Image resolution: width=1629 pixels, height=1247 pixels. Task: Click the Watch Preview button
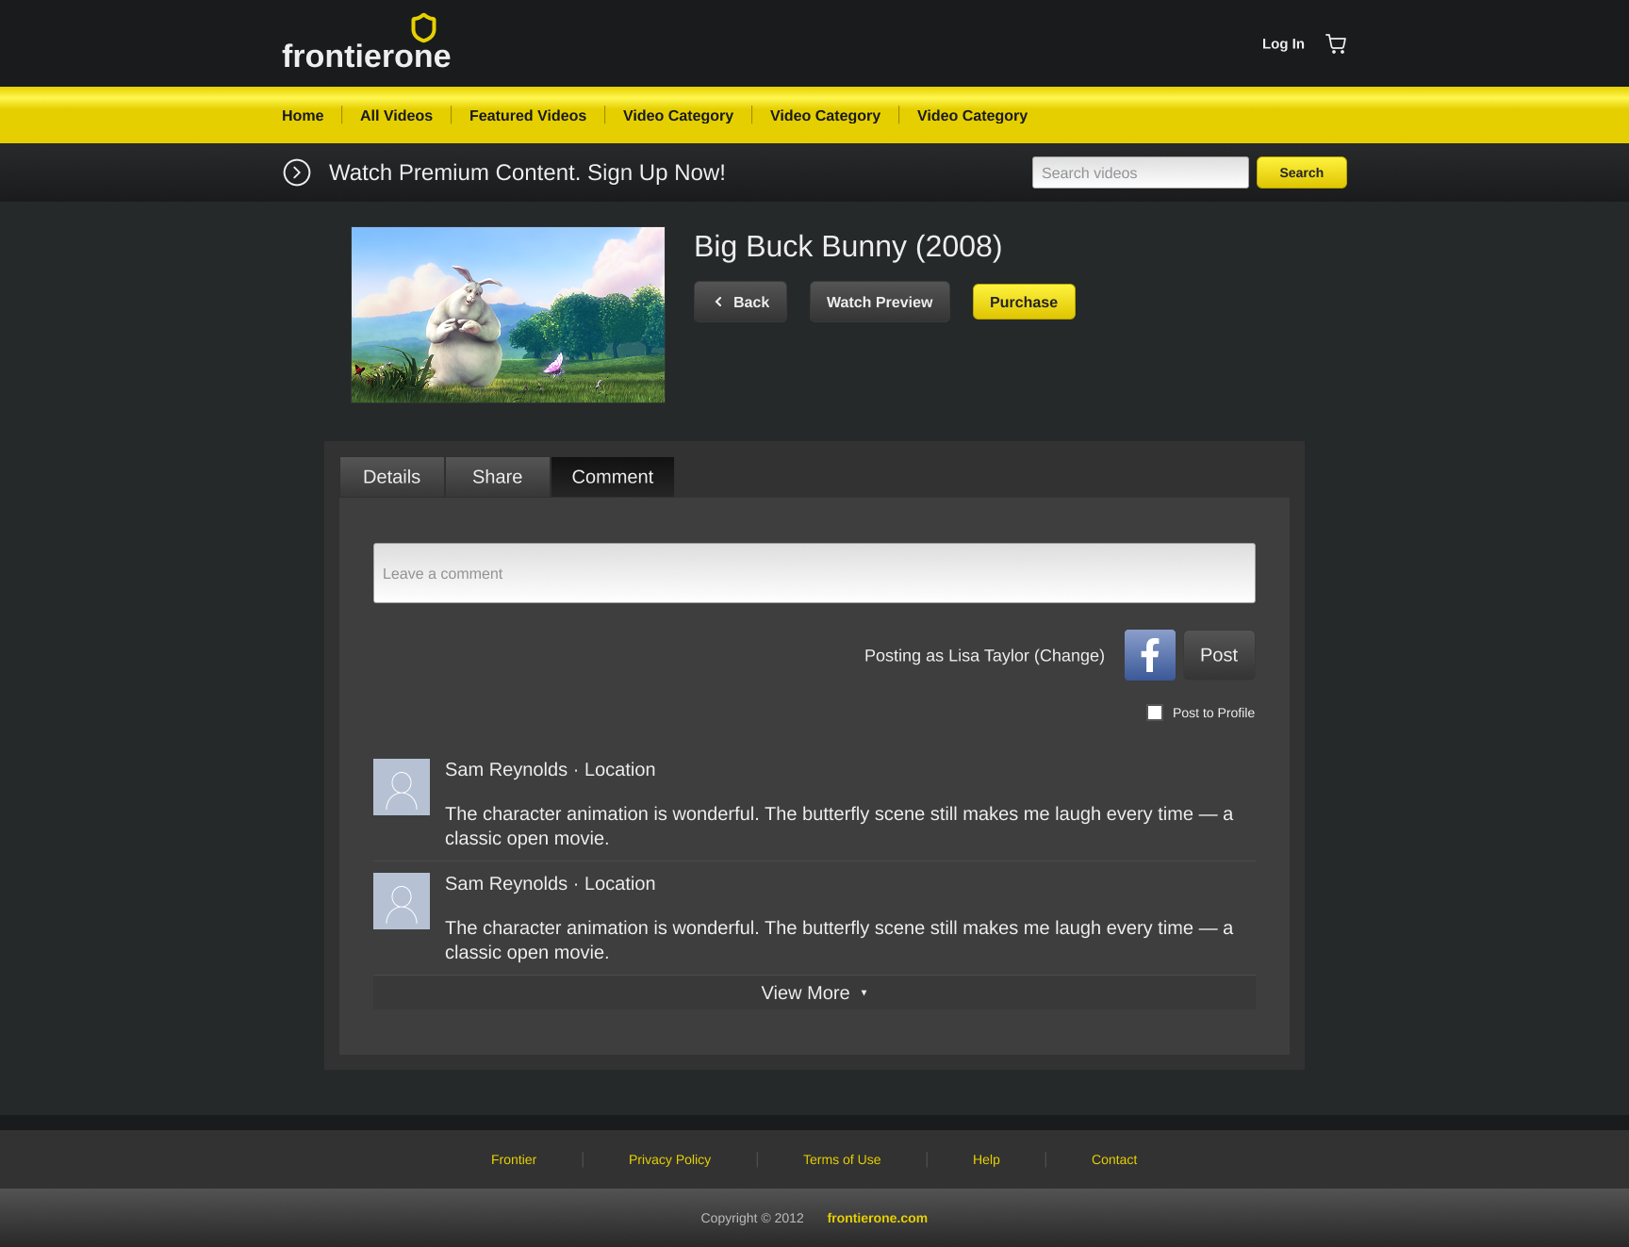click(x=880, y=302)
